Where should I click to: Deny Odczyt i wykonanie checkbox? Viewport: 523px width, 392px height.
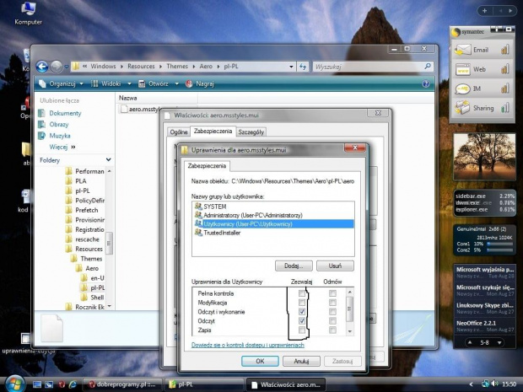(332, 312)
